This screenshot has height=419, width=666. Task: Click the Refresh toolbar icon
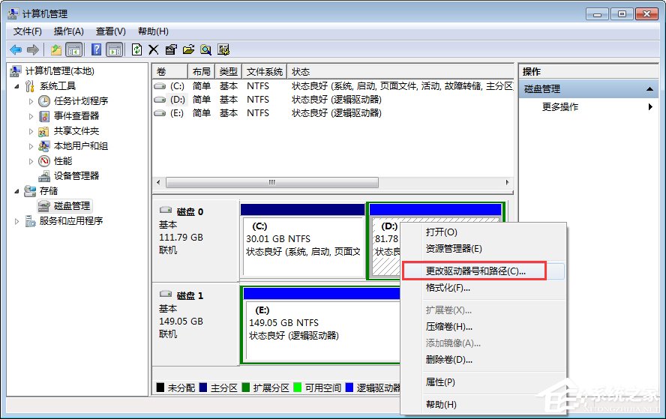(x=136, y=49)
